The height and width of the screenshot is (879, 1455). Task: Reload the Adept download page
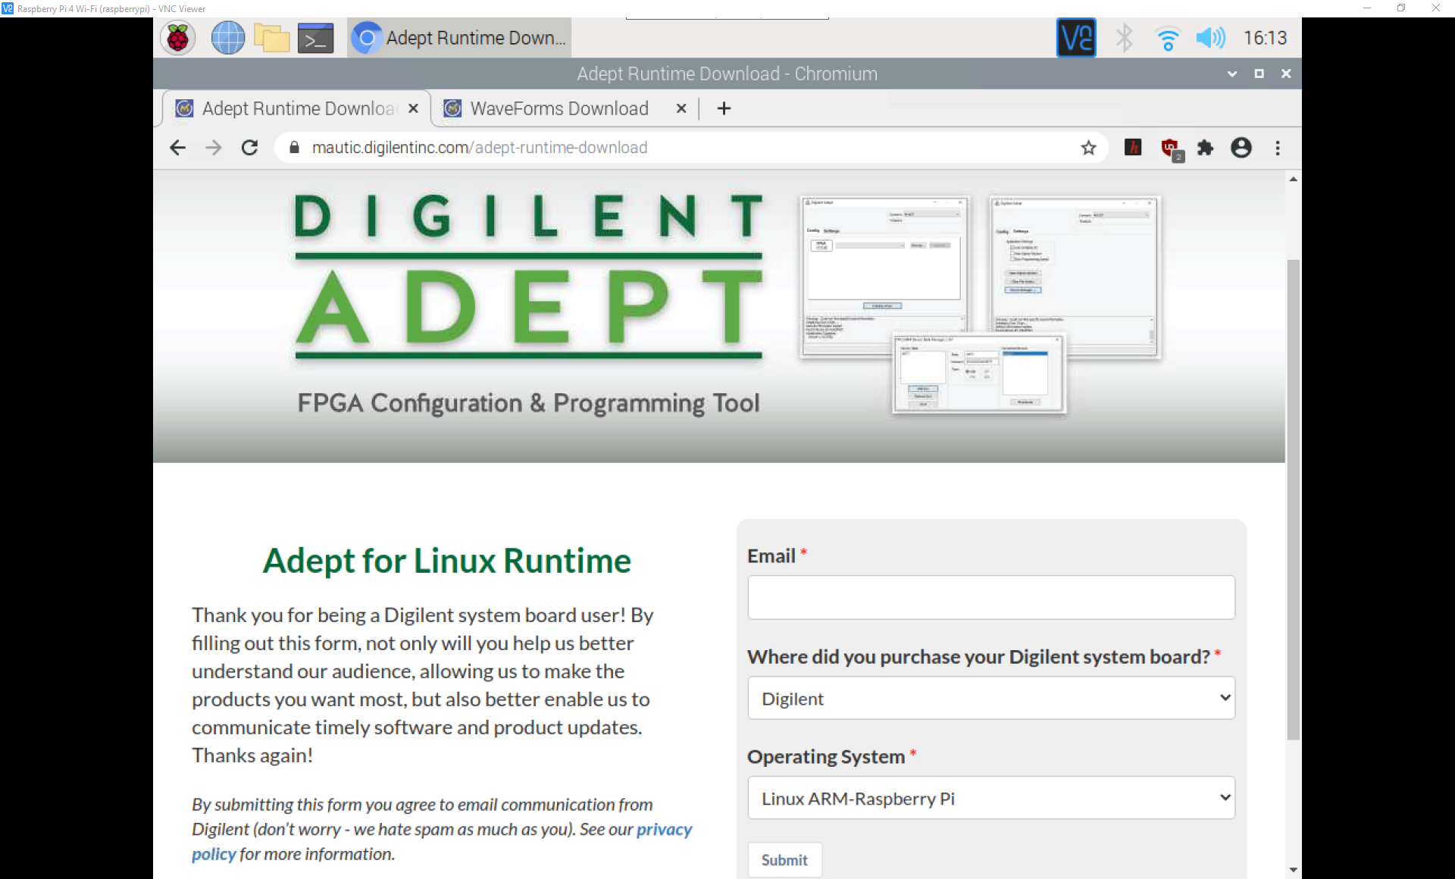tap(249, 148)
